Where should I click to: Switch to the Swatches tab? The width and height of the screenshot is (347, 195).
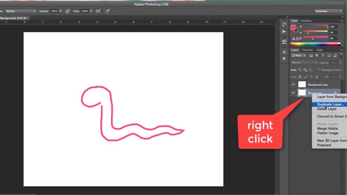(x=306, y=21)
